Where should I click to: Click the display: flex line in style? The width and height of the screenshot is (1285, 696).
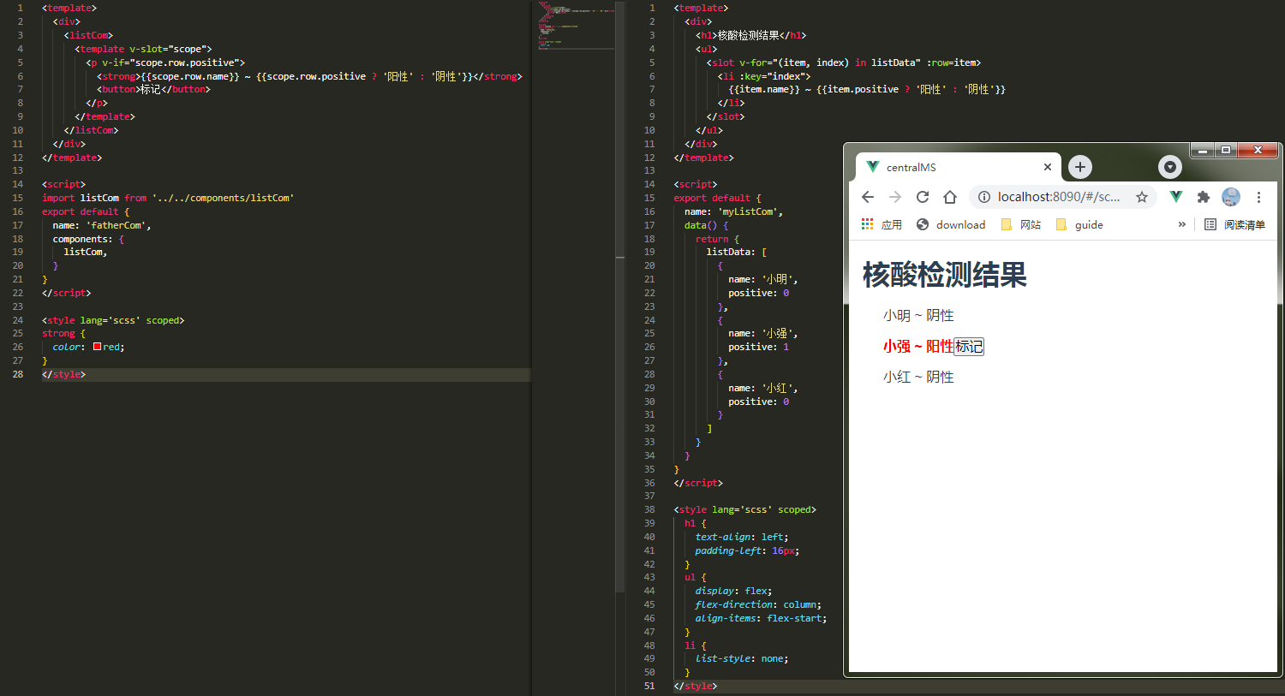pyautogui.click(x=733, y=591)
